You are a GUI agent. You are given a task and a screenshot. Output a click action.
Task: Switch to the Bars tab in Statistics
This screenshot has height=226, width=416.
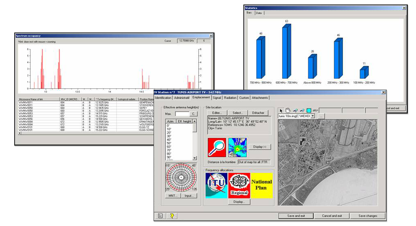(x=249, y=13)
